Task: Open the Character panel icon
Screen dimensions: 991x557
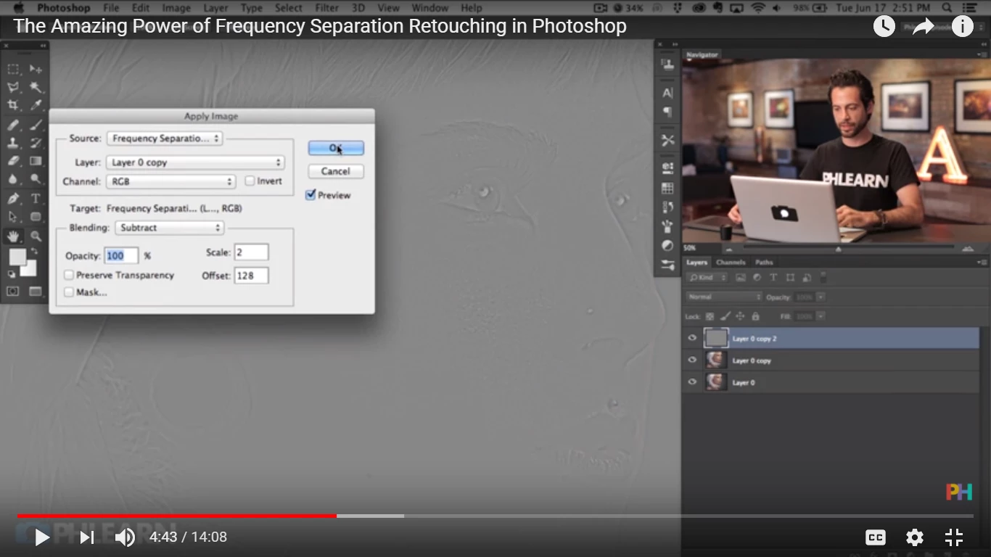Action: (667, 93)
